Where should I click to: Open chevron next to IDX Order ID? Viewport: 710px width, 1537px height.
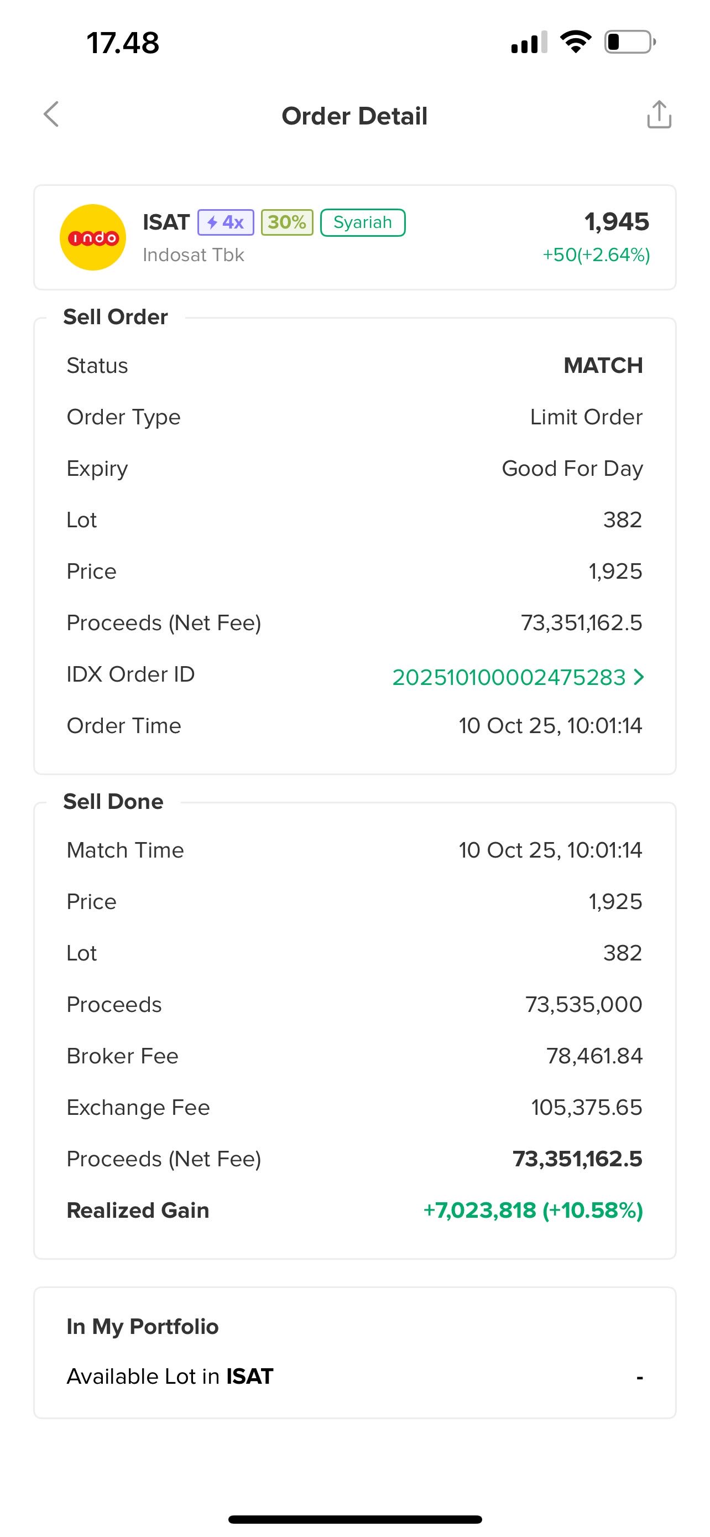(x=639, y=677)
